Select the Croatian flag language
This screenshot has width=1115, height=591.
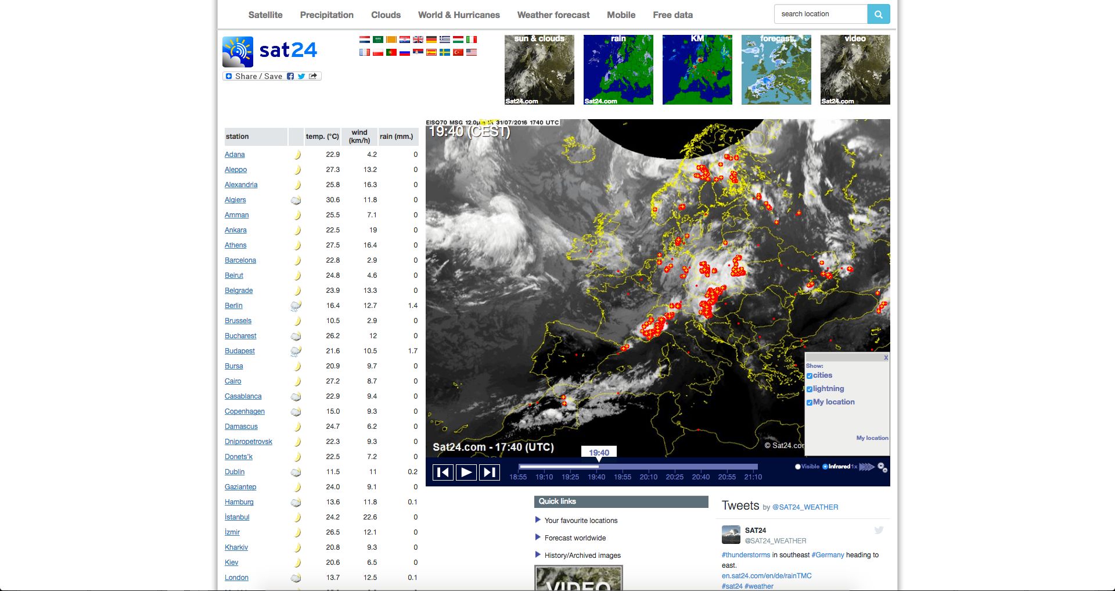(x=405, y=40)
